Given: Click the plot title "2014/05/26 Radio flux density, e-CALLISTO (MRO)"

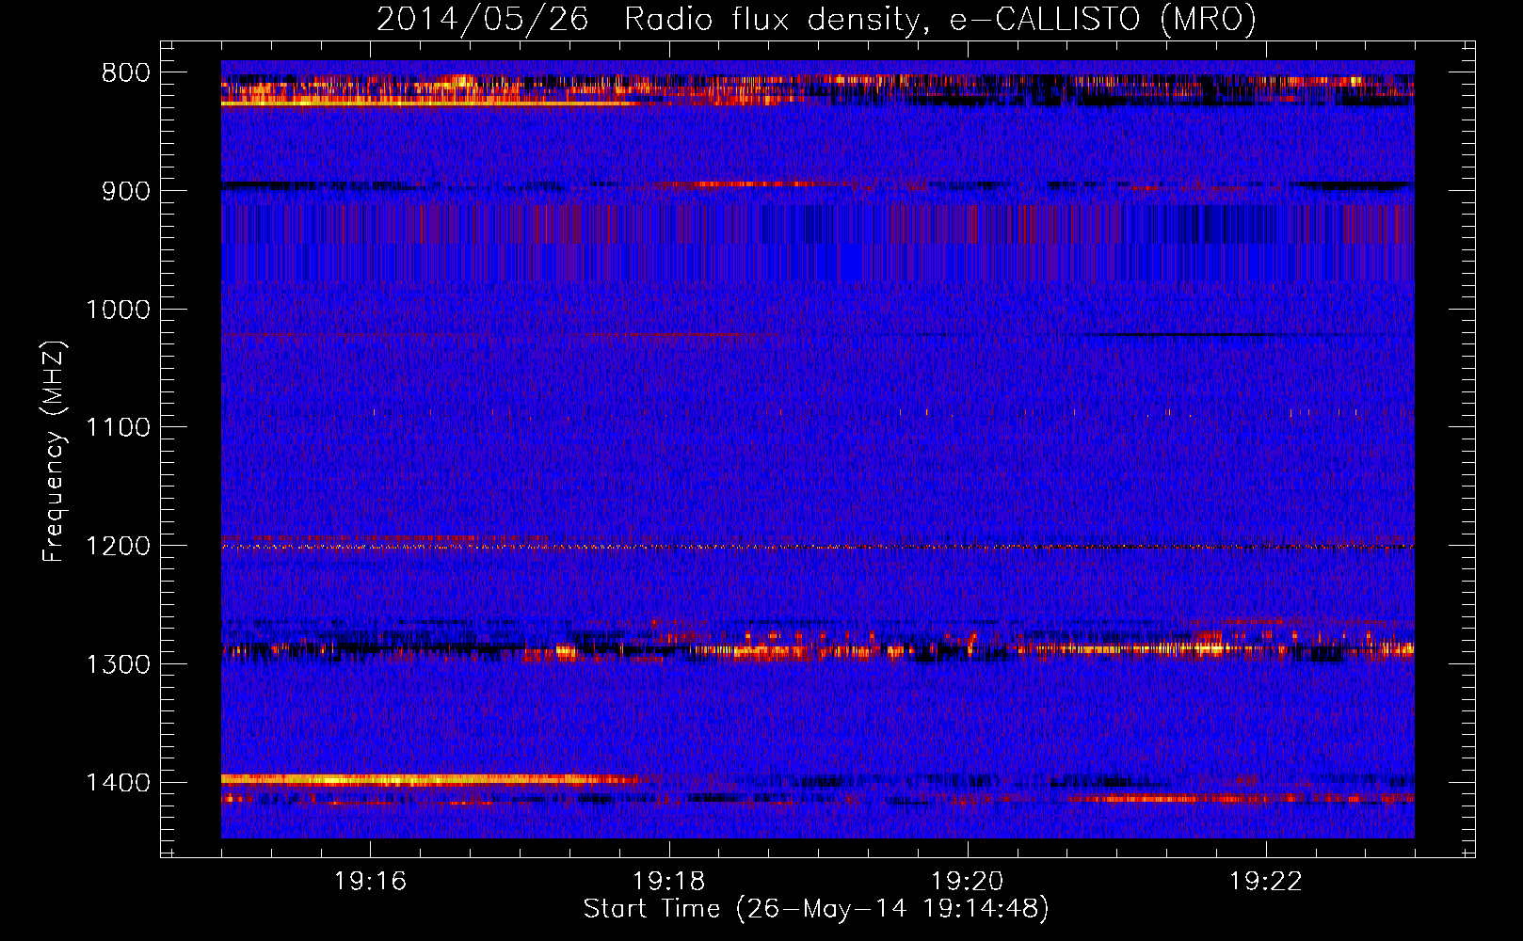Looking at the screenshot, I should (x=816, y=19).
